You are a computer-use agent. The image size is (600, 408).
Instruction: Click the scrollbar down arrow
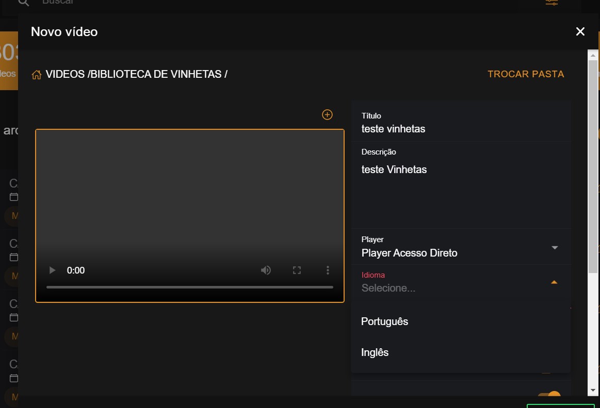[593, 390]
